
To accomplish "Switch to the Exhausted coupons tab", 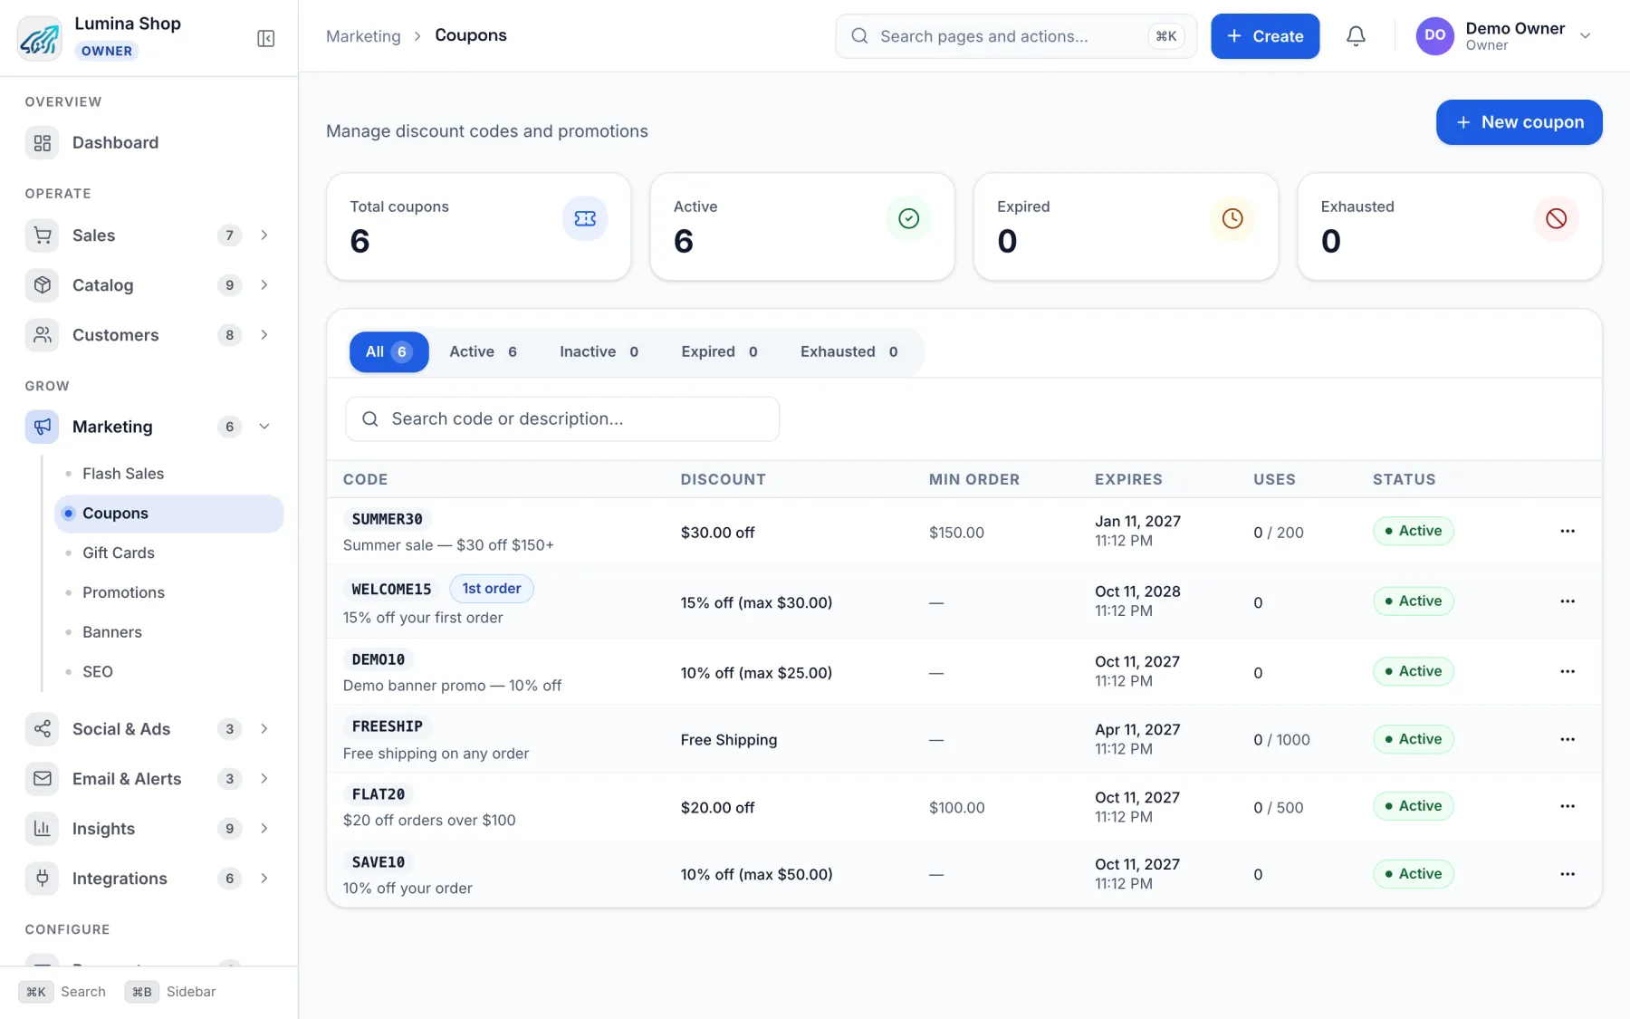I will 849,352.
